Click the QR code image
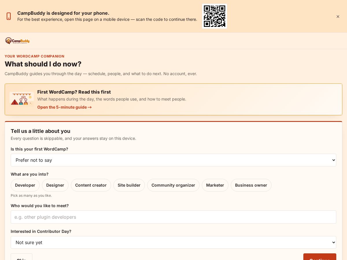 point(215,16)
